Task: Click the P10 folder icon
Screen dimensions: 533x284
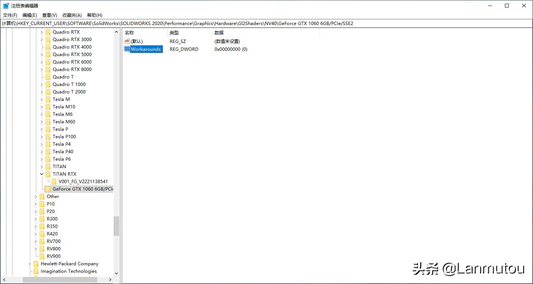Action: (x=42, y=204)
